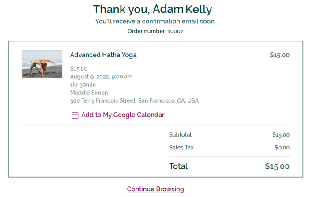Click the gray $15.00 price under title
Viewport: 309px width, 197px height.
(79, 69)
